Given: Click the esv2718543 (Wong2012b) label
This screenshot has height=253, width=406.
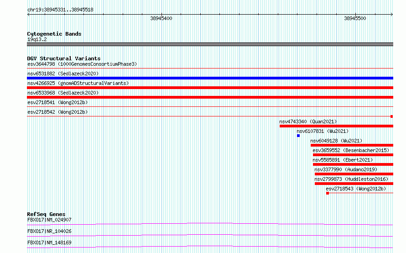Looking at the screenshot, I should (x=356, y=189).
